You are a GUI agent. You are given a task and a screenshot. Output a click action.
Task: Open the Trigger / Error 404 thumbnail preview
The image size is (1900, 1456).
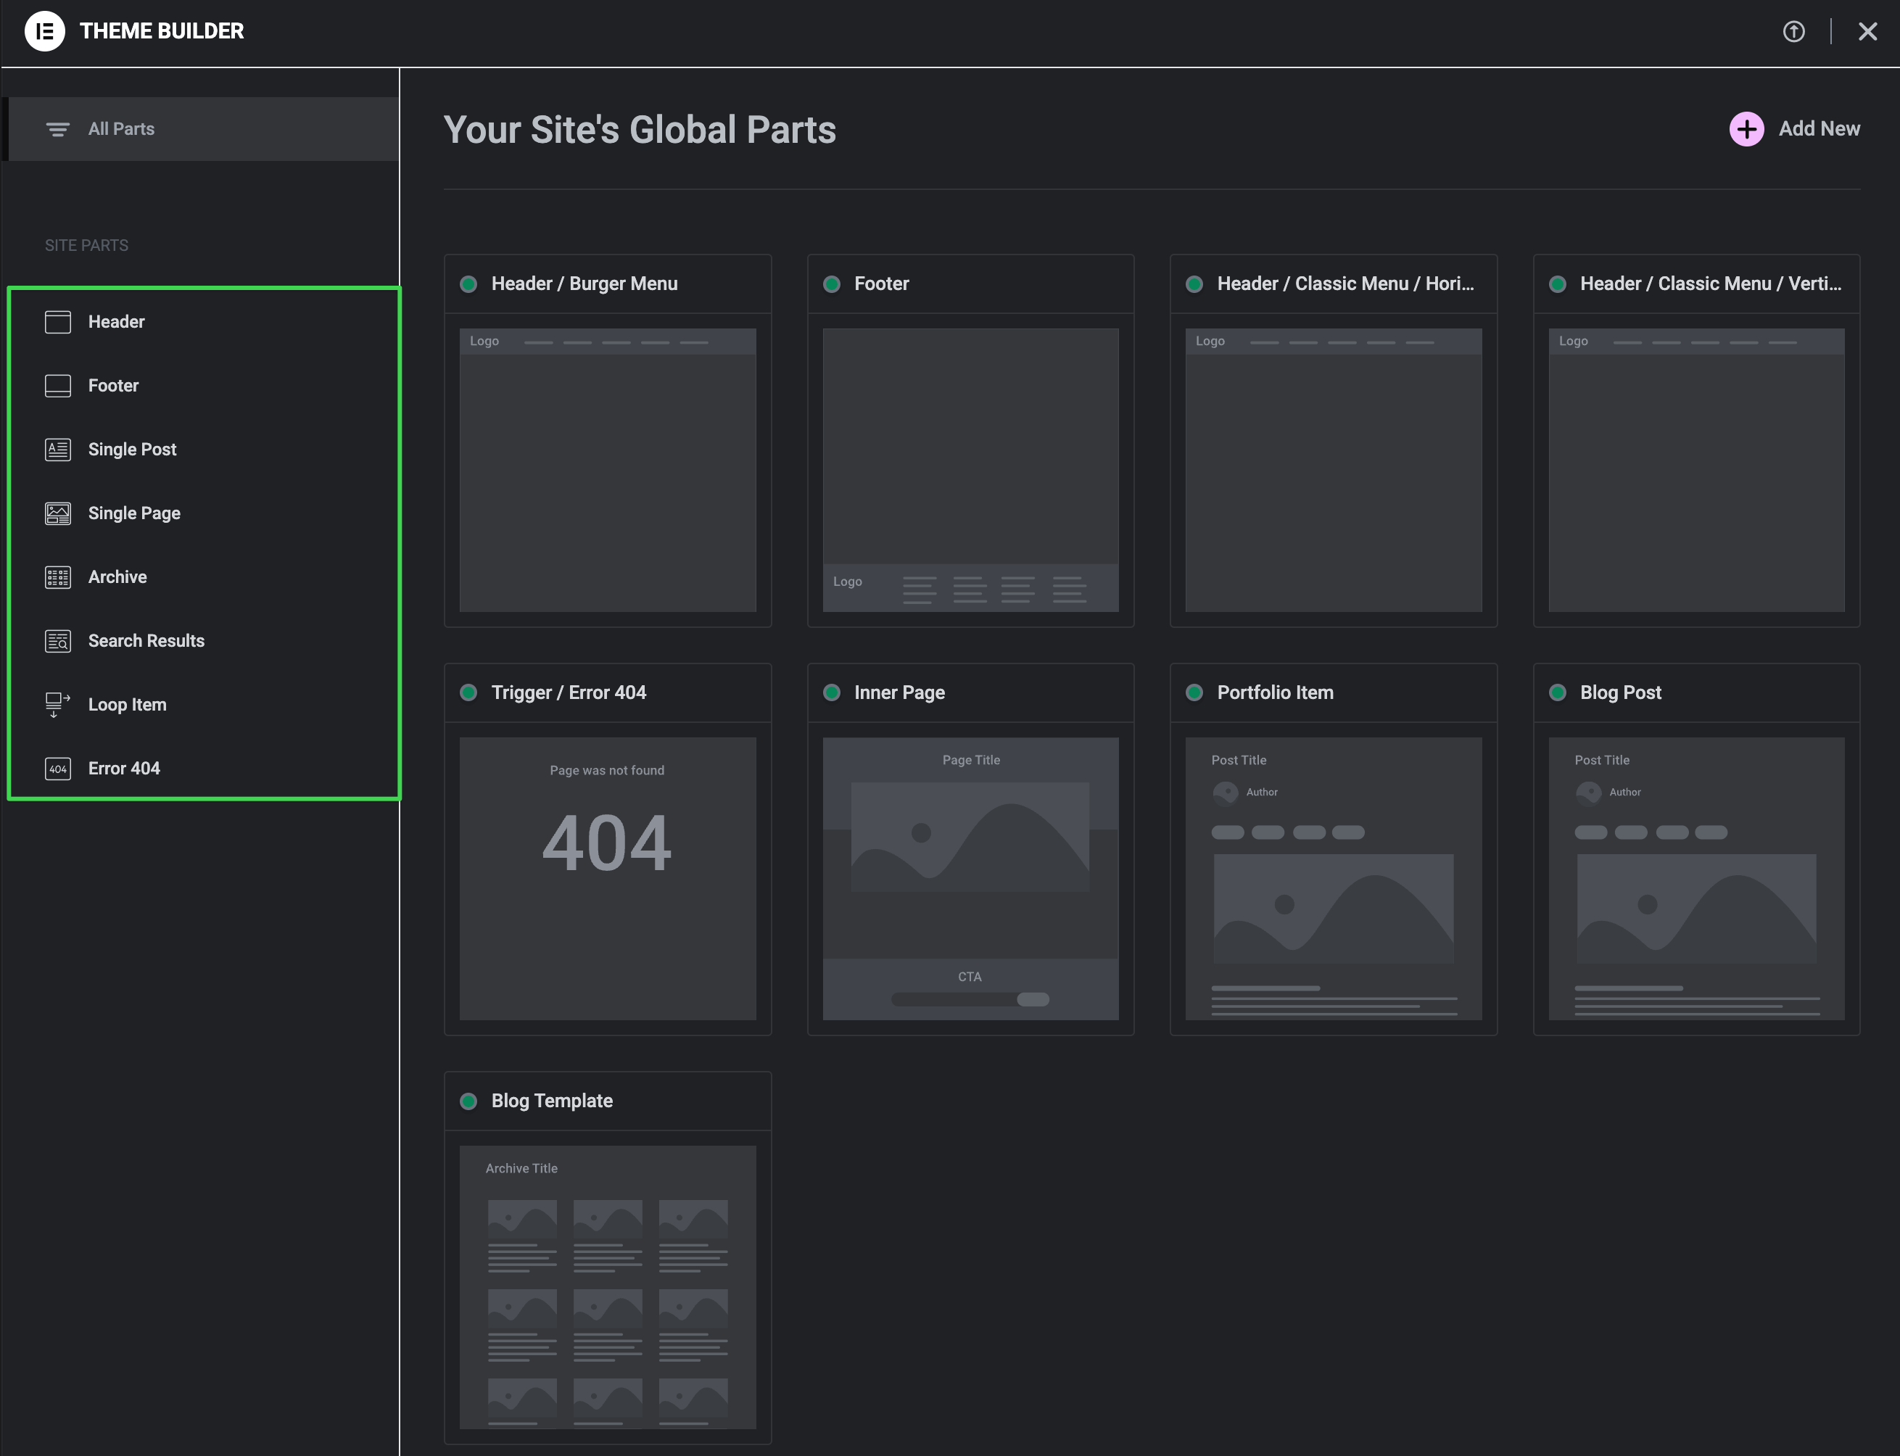pos(607,878)
